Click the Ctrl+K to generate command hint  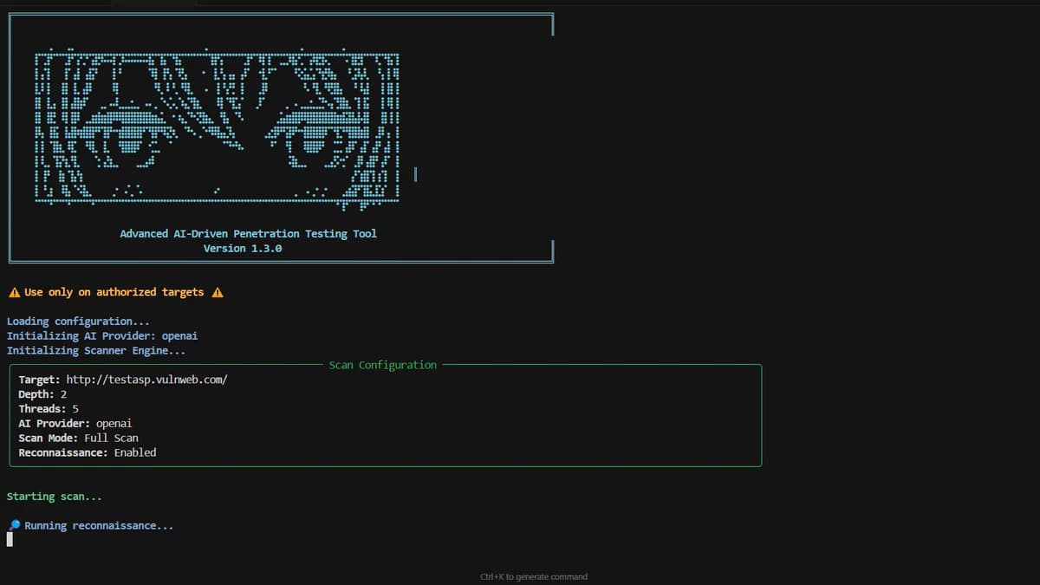tap(534, 576)
